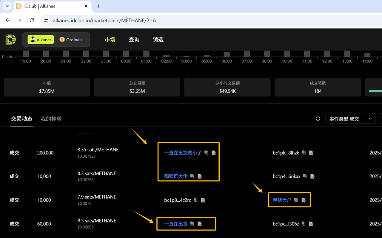Click the 7.9 sats/METHANE price
The width and height of the screenshot is (382, 238).
97,197
